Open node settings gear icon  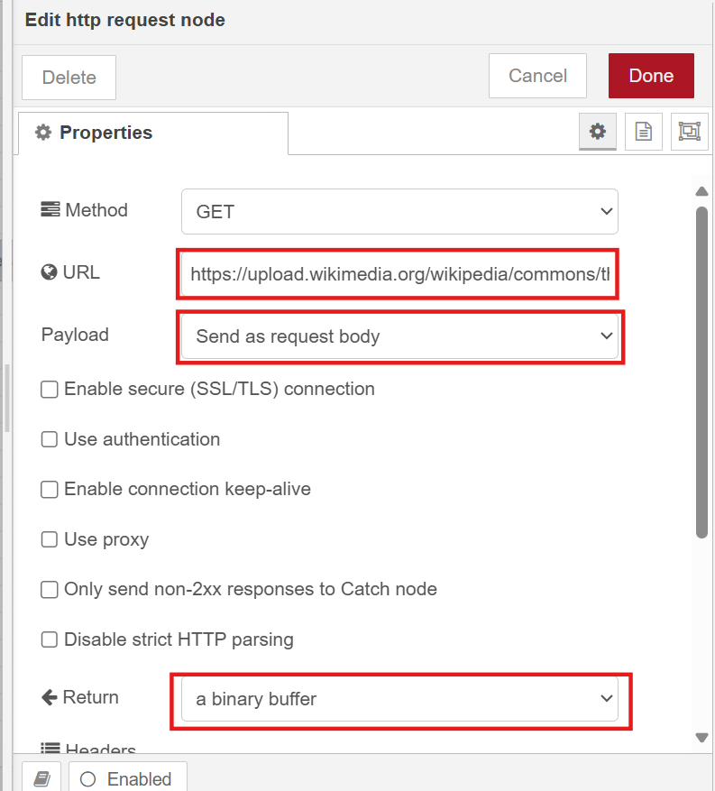597,132
